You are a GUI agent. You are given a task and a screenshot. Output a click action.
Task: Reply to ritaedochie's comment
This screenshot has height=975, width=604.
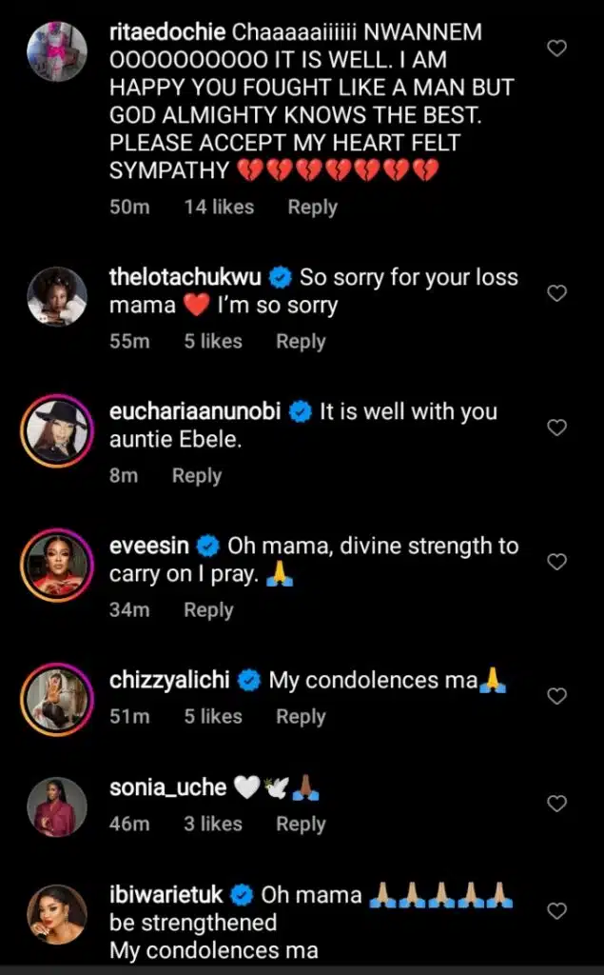click(312, 207)
